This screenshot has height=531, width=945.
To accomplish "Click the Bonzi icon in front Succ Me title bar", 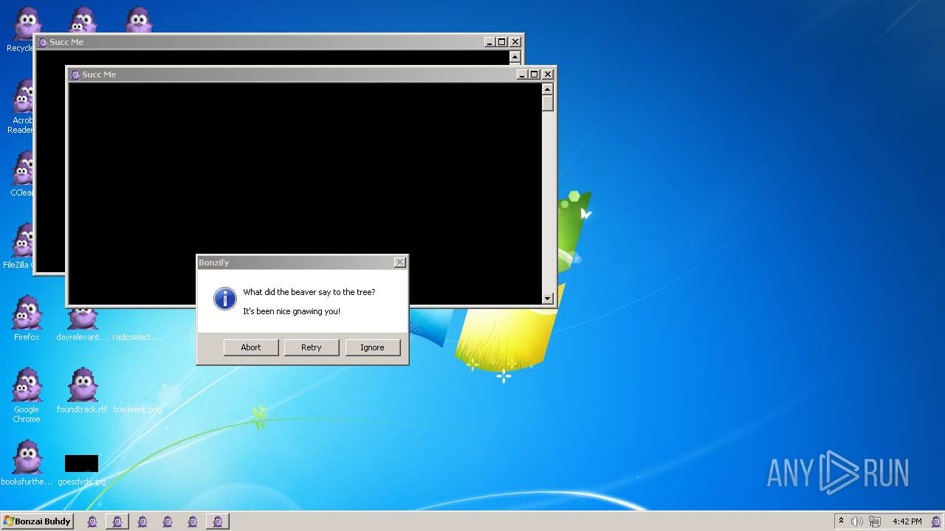I will [75, 74].
